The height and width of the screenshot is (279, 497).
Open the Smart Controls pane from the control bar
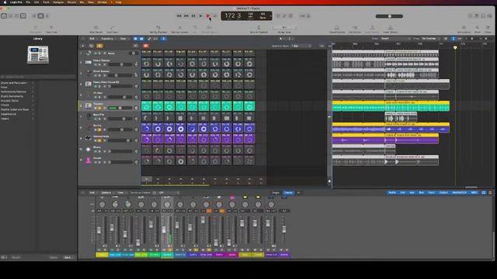pyautogui.click(x=34, y=15)
